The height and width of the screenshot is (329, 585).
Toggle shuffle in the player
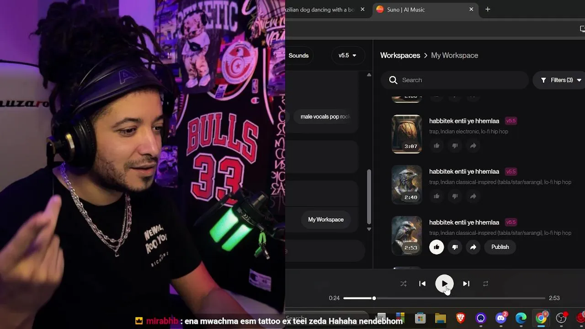[x=403, y=284]
